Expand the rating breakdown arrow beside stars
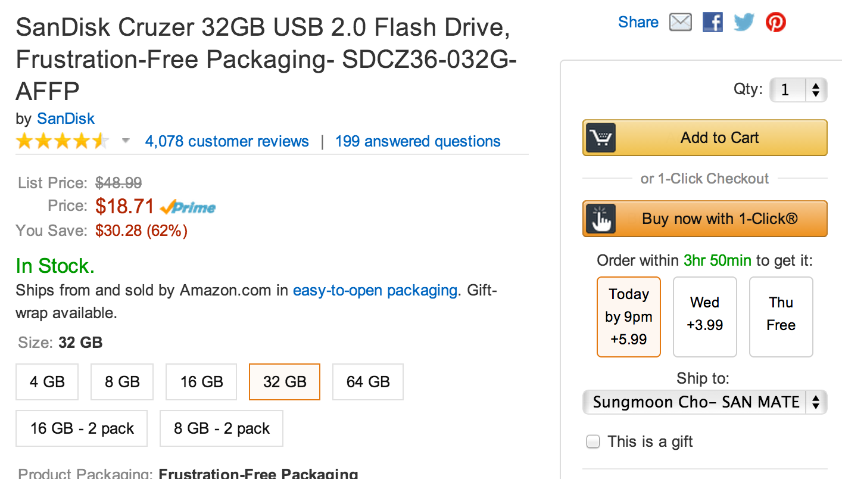This screenshot has height=479, width=842. pyautogui.click(x=126, y=141)
